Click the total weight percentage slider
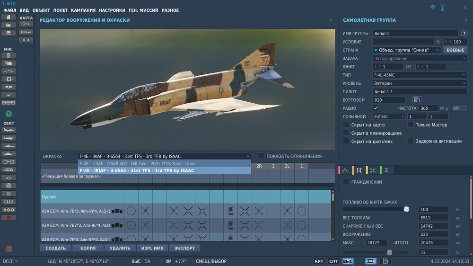Image resolution: width=473 pixels, height=266 pixels. tap(376, 252)
